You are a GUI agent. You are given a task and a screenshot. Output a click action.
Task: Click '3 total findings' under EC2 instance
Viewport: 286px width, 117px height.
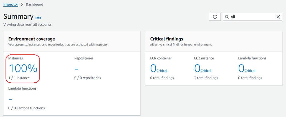206,78
